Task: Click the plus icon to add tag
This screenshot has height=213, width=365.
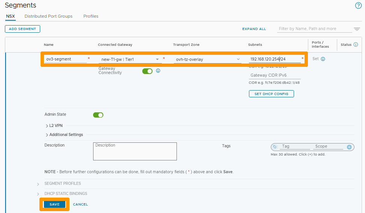Action: tap(349, 147)
